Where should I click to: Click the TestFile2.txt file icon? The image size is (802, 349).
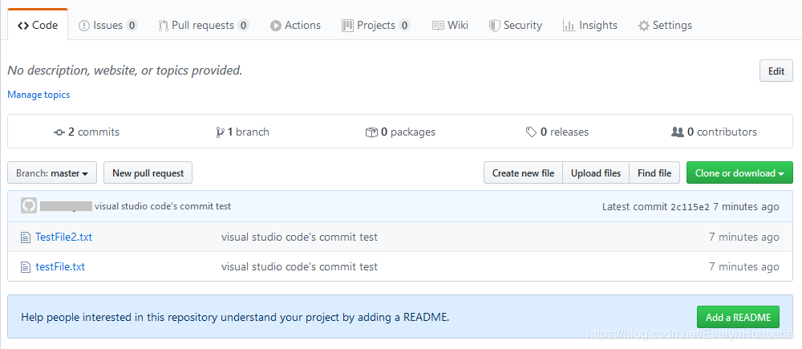click(25, 237)
